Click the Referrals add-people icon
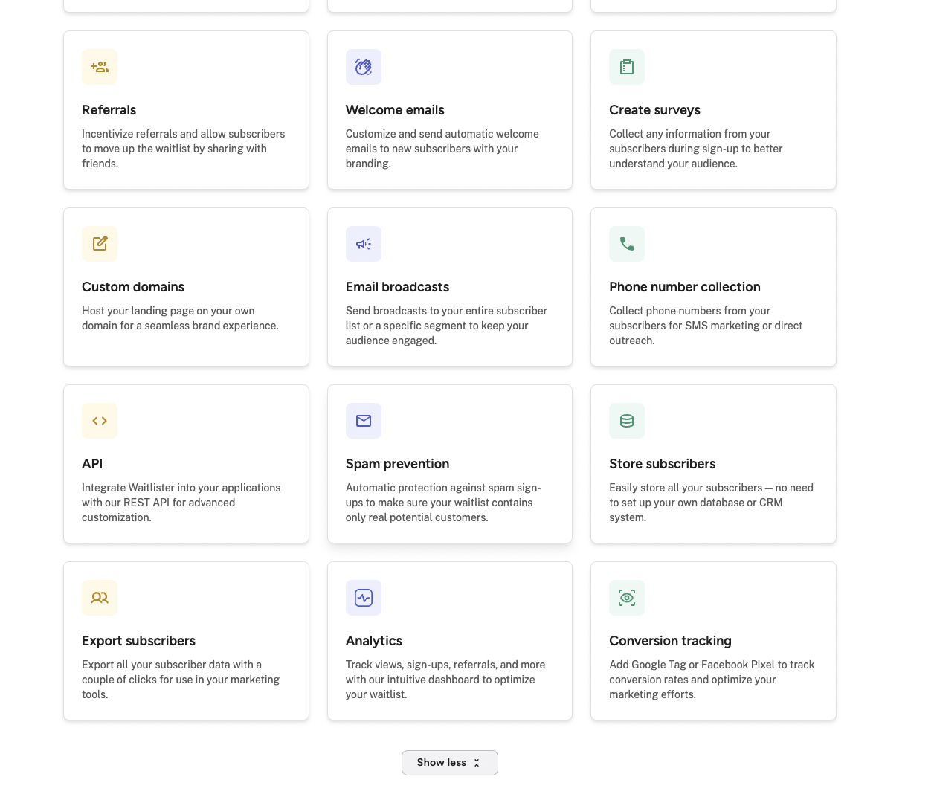The image size is (937, 800). click(99, 67)
